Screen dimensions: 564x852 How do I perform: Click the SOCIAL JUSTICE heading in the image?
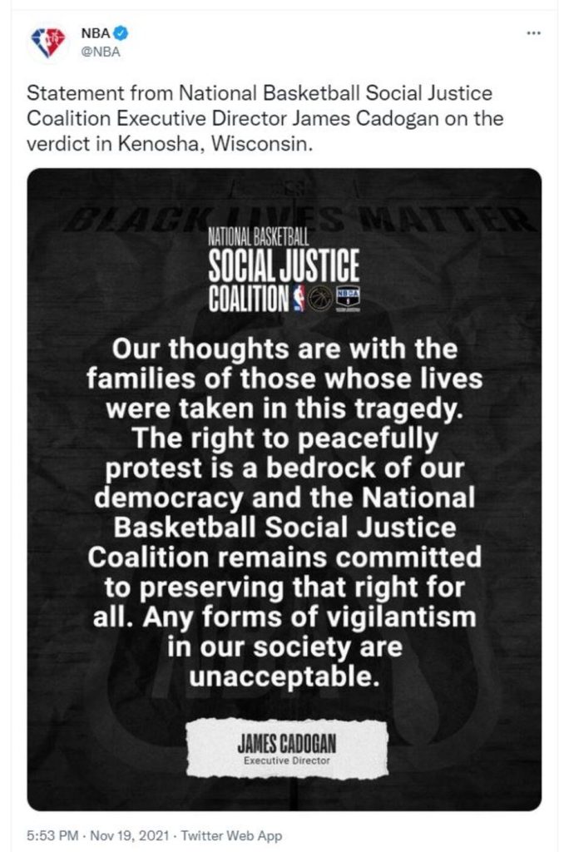click(283, 266)
